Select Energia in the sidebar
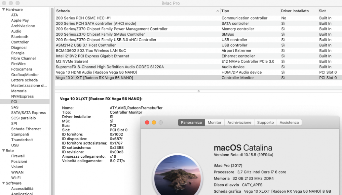This screenshot has width=342, height=195. point(18,53)
